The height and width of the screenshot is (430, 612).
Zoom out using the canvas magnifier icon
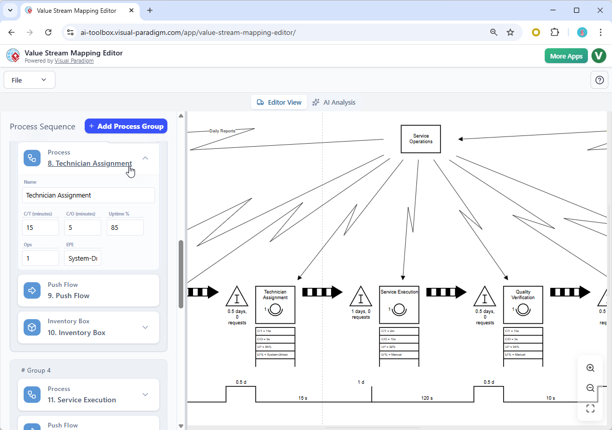[590, 388]
